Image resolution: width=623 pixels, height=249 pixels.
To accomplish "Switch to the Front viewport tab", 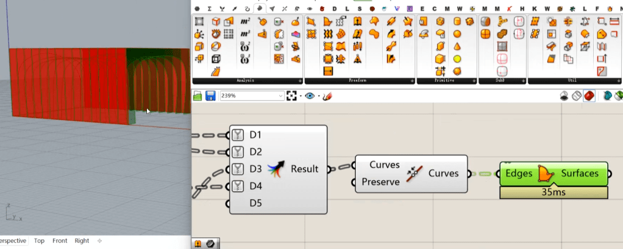I will coord(60,241).
